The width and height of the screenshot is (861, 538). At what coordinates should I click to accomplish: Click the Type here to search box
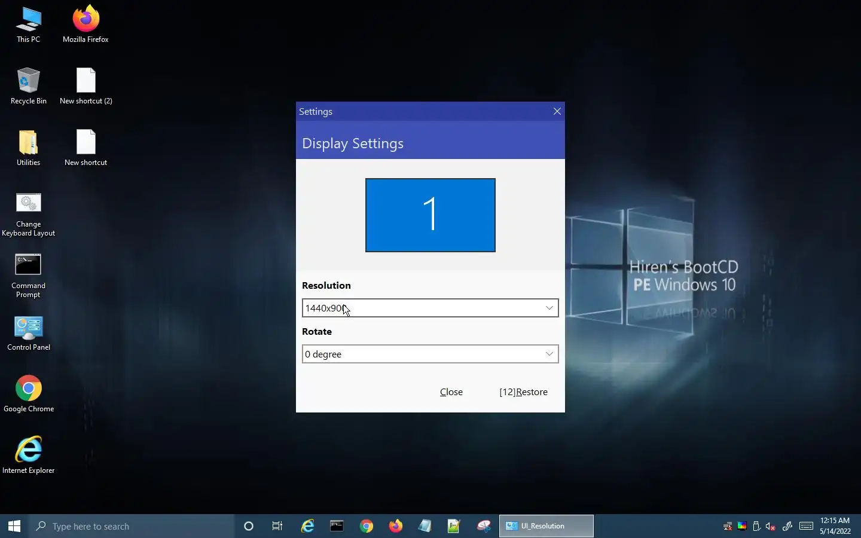(x=132, y=526)
